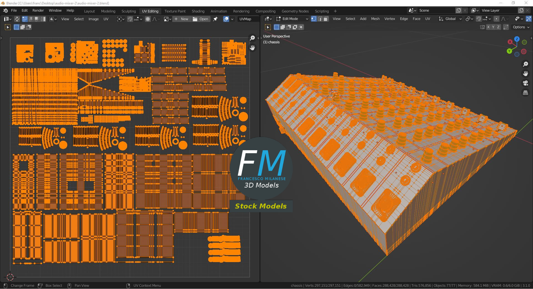
Task: Open the Options dropdown in 3D viewport
Action: (521, 27)
